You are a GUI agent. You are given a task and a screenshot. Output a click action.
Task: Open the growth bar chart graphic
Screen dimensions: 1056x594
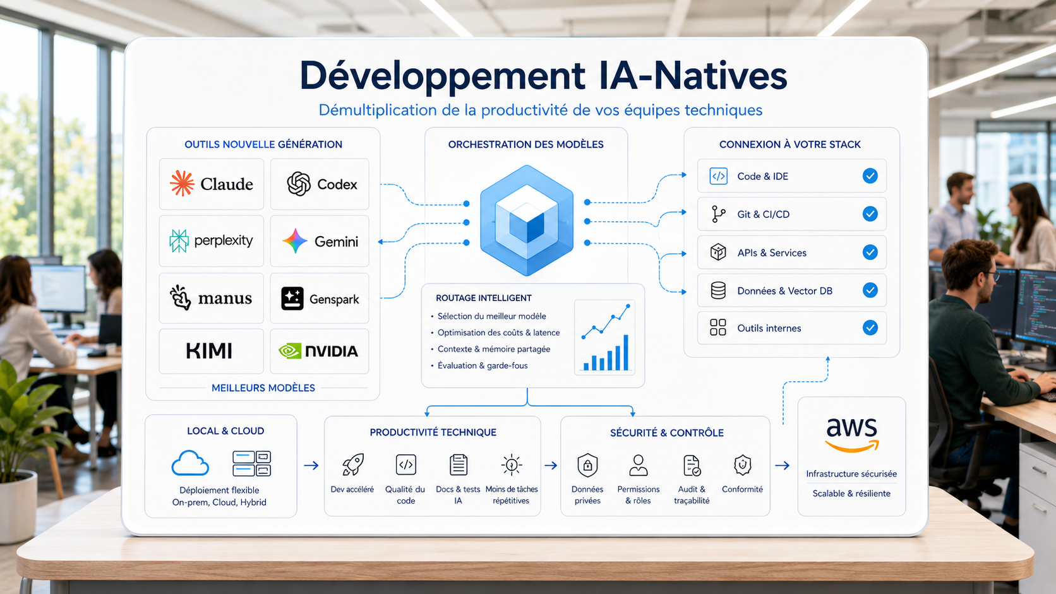pos(605,338)
